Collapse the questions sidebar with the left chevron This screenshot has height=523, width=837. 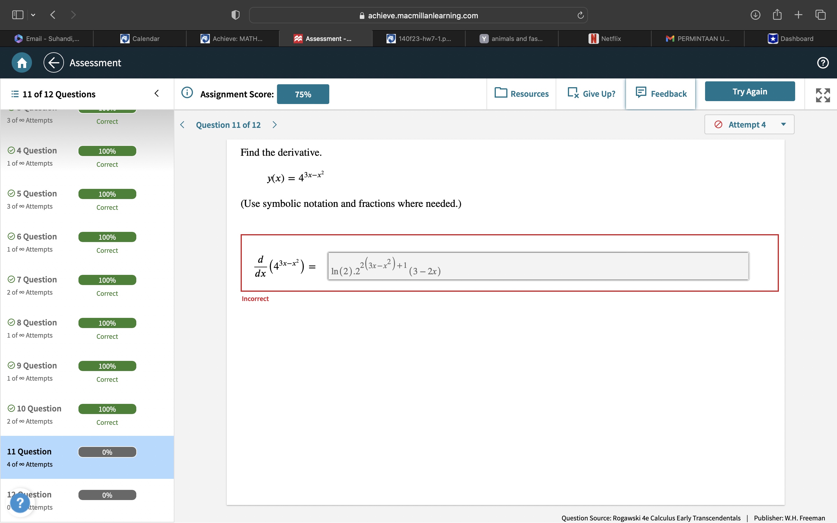coord(156,93)
